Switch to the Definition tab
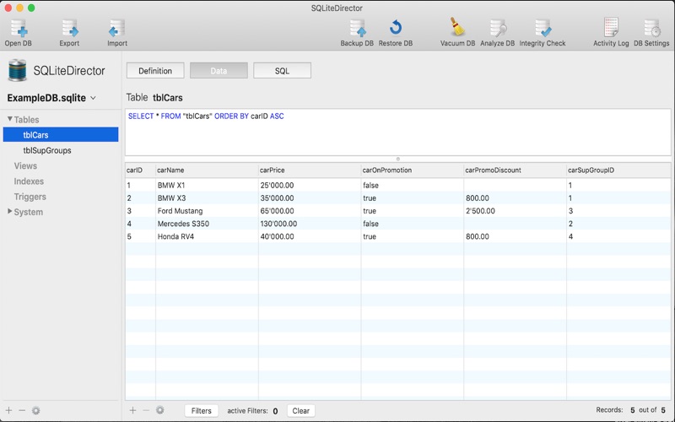 tap(155, 71)
